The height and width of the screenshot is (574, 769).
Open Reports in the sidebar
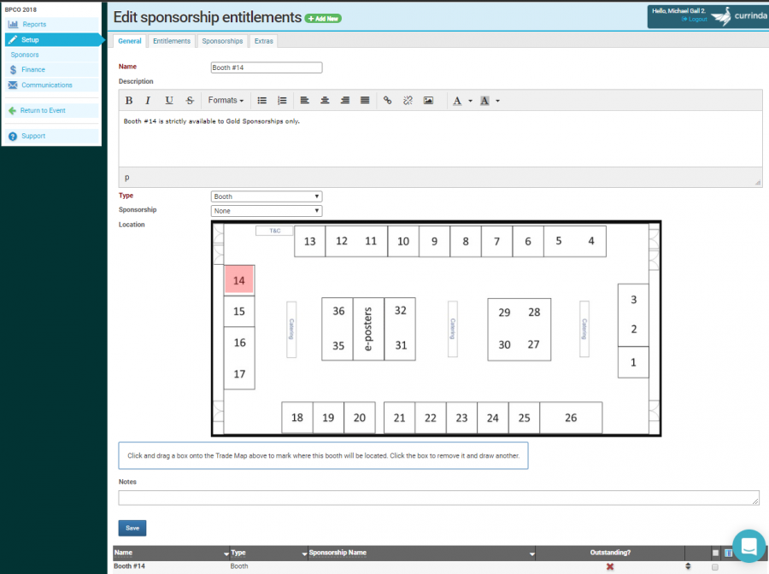(x=34, y=25)
